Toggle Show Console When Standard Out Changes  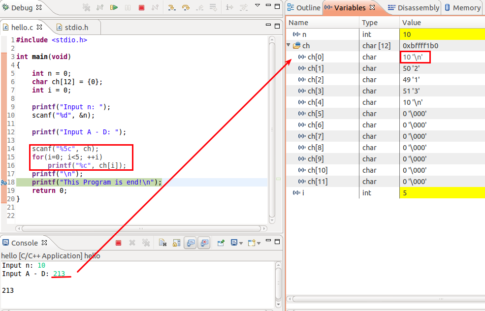click(190, 243)
